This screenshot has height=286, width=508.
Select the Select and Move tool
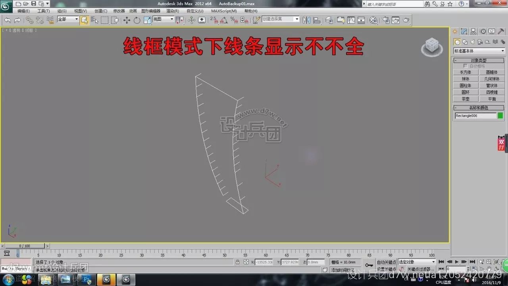pos(126,20)
